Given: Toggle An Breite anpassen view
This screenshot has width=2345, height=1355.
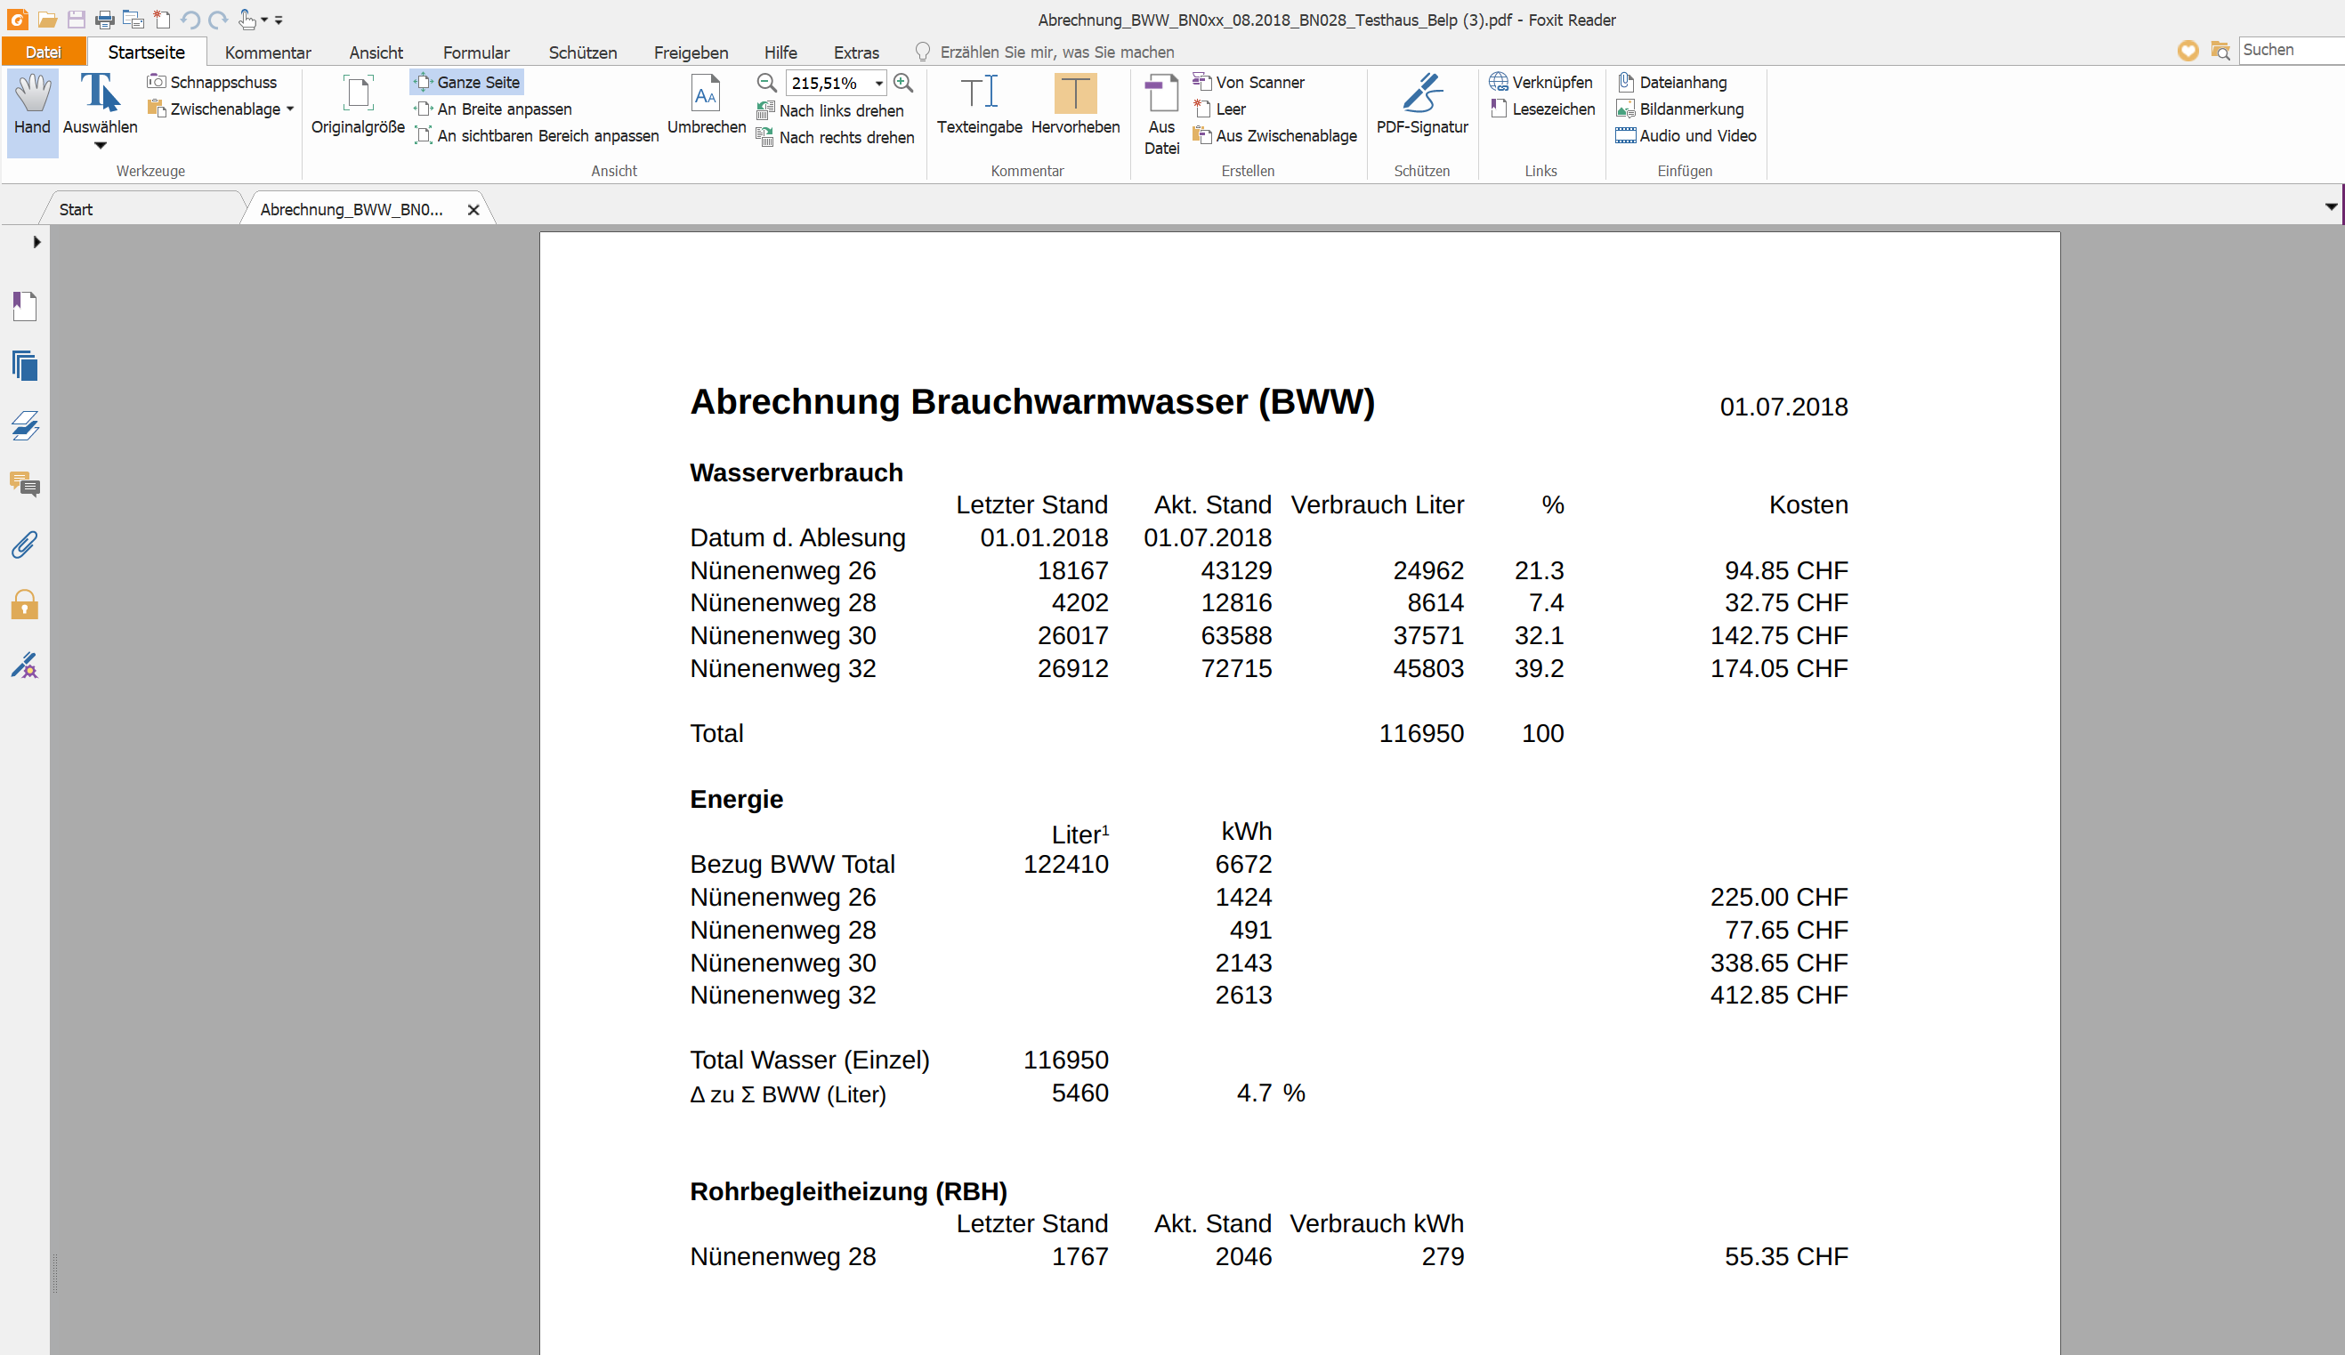Looking at the screenshot, I should (x=493, y=109).
